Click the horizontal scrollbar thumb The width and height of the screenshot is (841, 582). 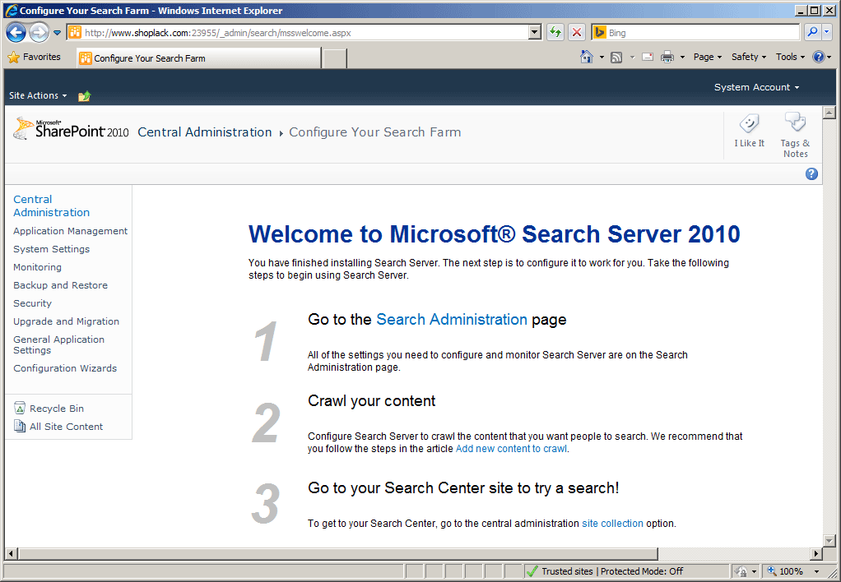pyautogui.click(x=338, y=553)
